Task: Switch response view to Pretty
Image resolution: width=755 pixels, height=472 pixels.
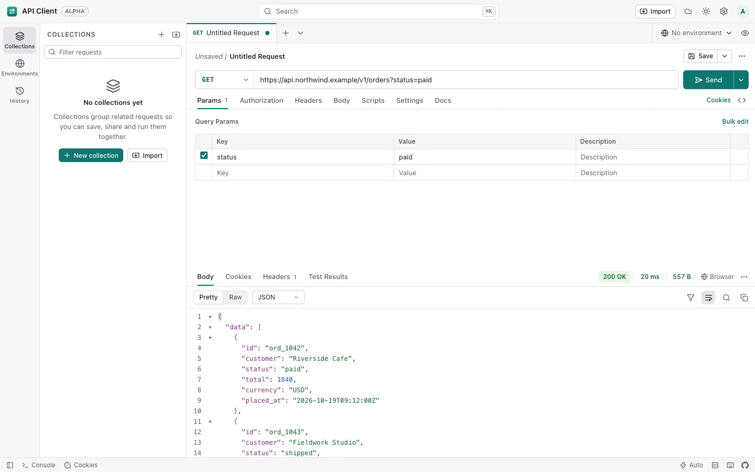Action: [208, 297]
